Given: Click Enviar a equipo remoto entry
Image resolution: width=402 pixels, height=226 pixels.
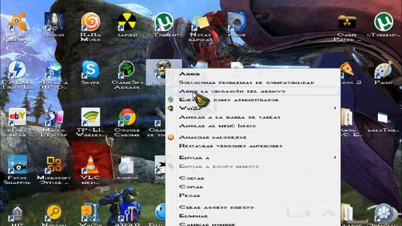Looking at the screenshot, I should click(219, 166).
